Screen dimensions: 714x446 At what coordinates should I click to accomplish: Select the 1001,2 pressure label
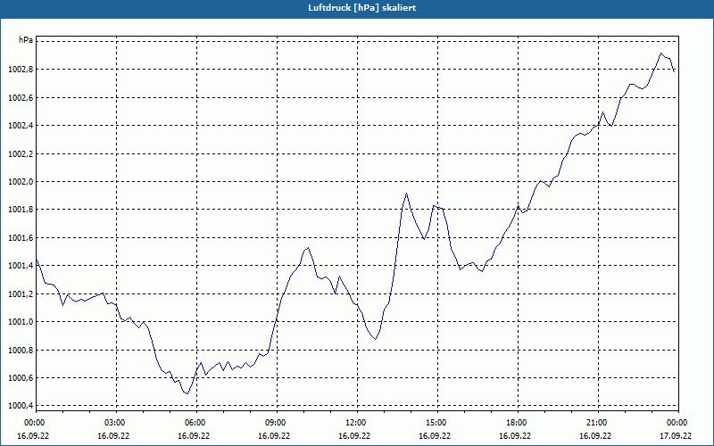click(21, 294)
